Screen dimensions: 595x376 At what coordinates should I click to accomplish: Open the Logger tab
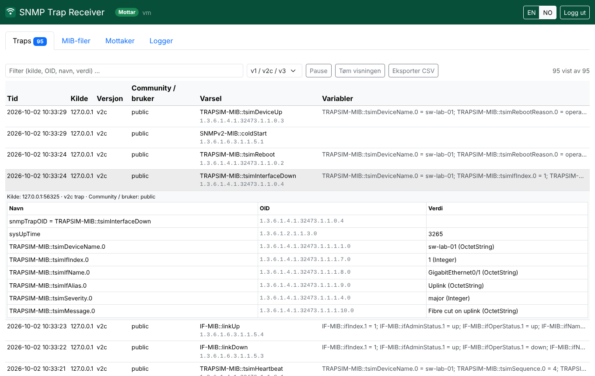(161, 41)
